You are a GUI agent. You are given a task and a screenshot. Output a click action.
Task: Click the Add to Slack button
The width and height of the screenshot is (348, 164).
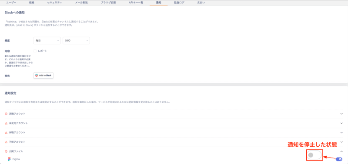point(43,75)
